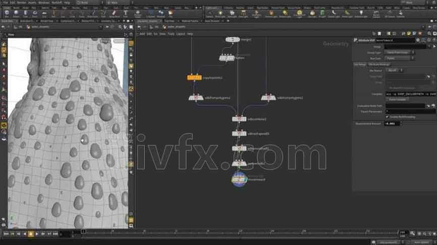Viewport: 437px width, 245px height.
Task: Open the parameter pane gear menu
Action: [x=417, y=40]
